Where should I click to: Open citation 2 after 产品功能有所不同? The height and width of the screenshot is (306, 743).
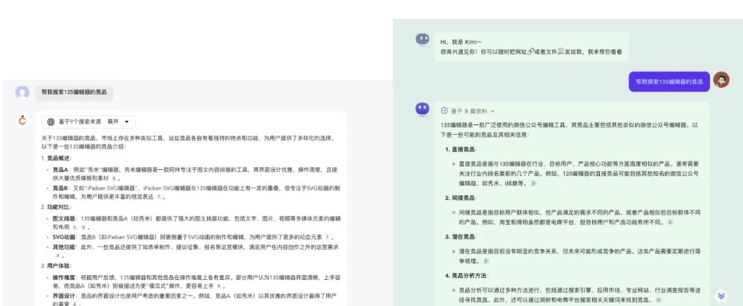tap(670, 222)
